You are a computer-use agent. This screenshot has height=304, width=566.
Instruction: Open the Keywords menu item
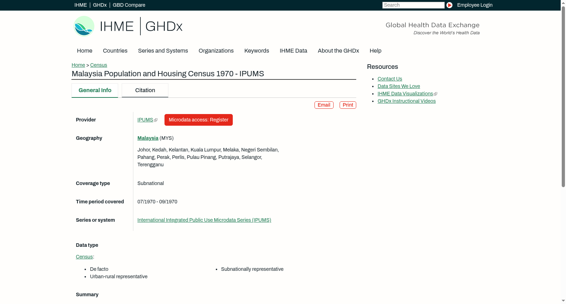257,51
